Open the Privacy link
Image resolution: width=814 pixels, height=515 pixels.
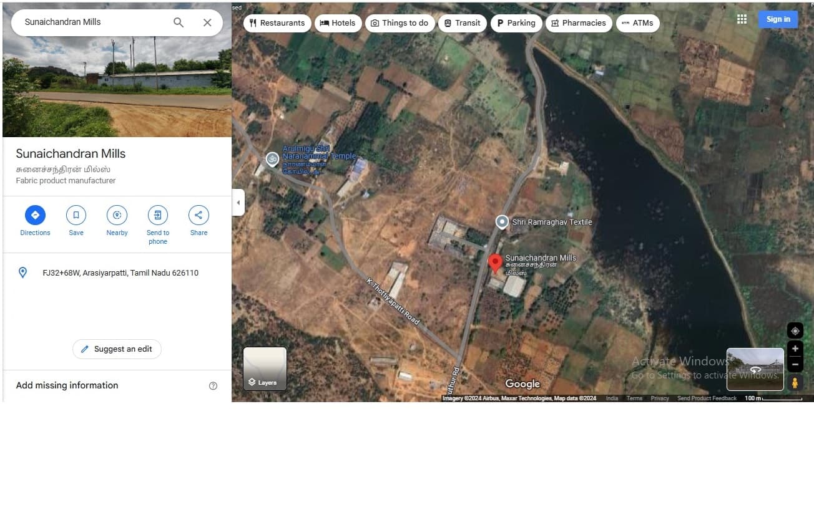pos(660,398)
